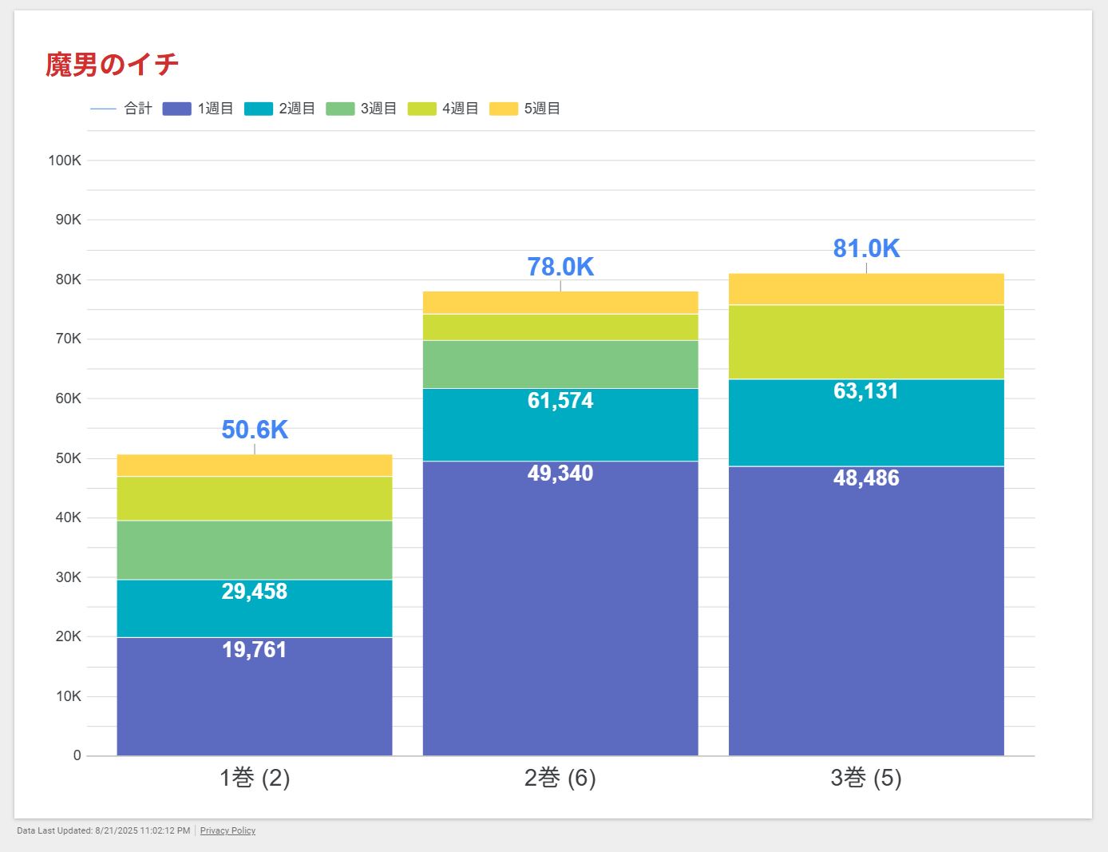This screenshot has height=852, width=1108.
Task: Click the 3巻 (5) axis label
Action: (x=866, y=778)
